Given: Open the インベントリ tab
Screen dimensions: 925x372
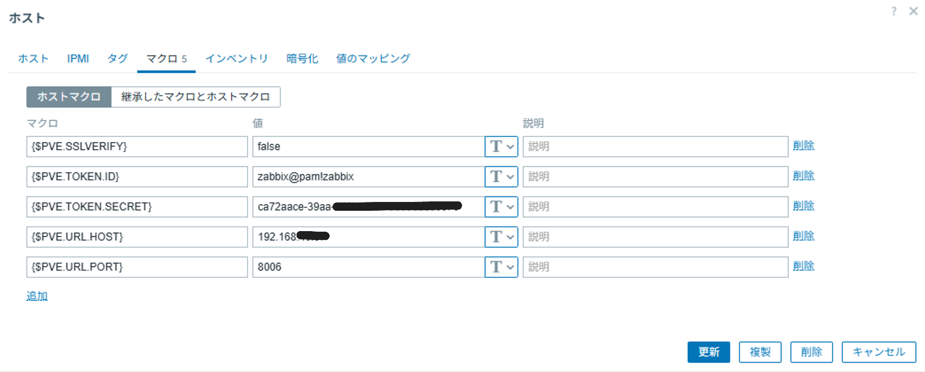Looking at the screenshot, I should 237,58.
